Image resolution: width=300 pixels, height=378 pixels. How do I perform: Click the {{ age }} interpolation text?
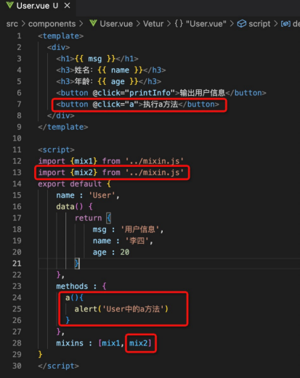[x=118, y=81]
